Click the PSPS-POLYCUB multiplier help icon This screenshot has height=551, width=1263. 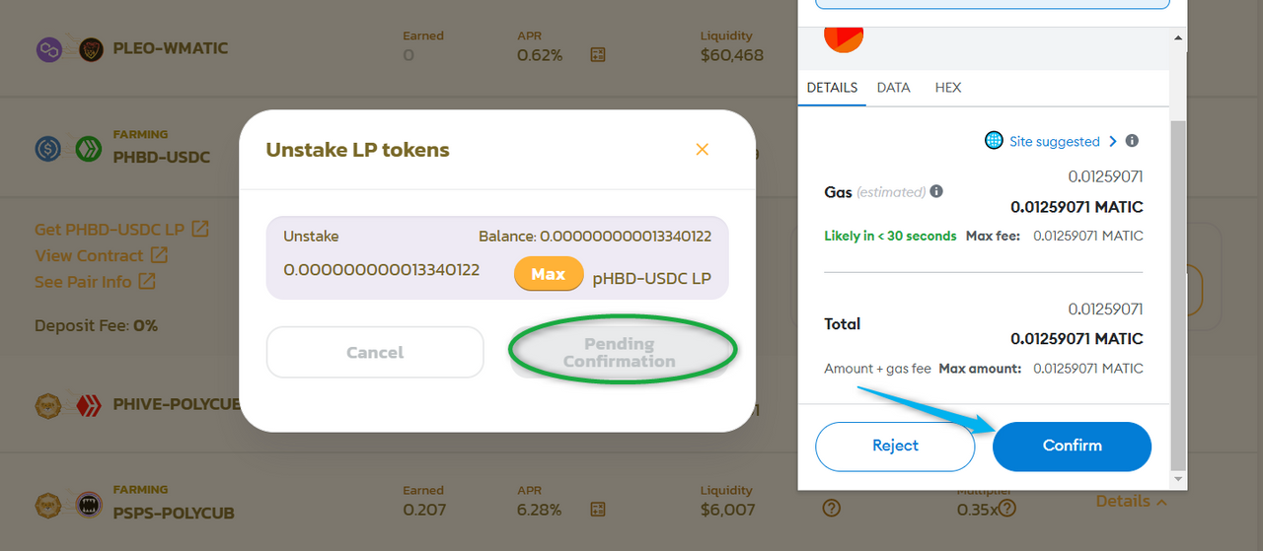[x=1005, y=510]
